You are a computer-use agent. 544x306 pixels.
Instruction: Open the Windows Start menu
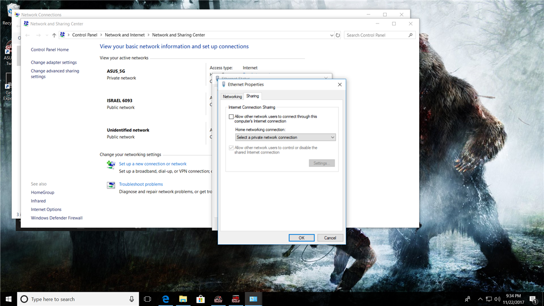click(8, 299)
